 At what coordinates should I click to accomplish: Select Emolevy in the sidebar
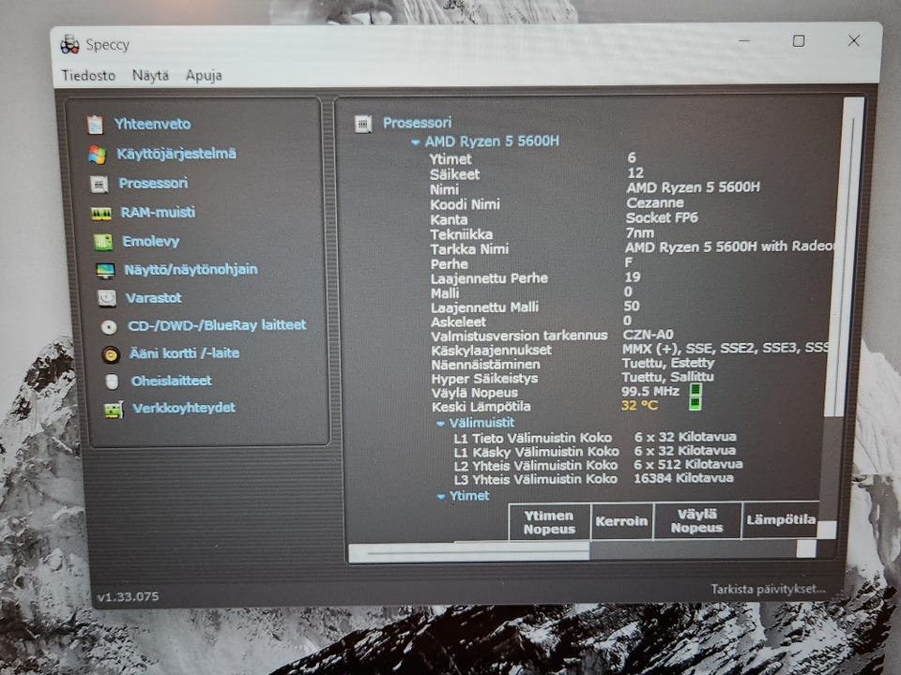(x=151, y=241)
